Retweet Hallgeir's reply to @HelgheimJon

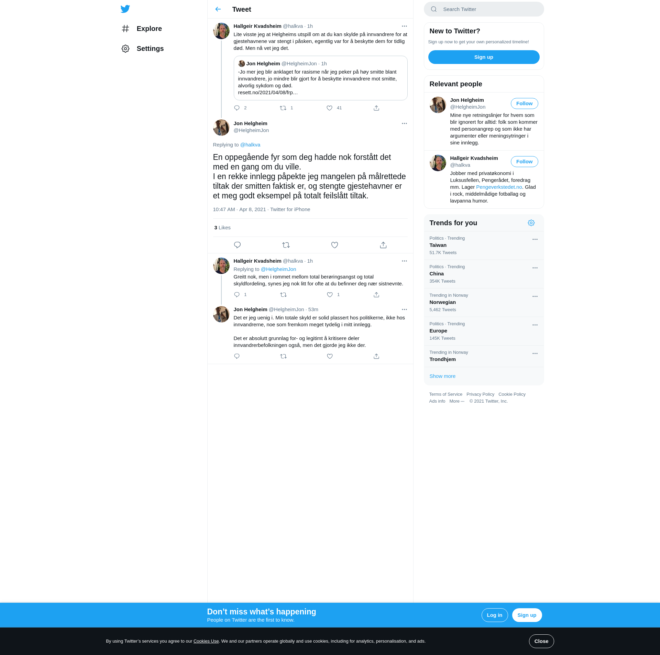(283, 295)
